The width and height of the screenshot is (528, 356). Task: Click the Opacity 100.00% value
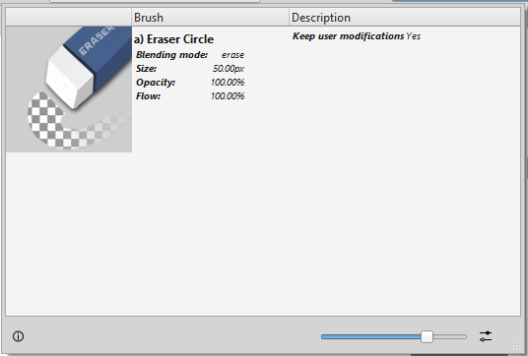228,83
